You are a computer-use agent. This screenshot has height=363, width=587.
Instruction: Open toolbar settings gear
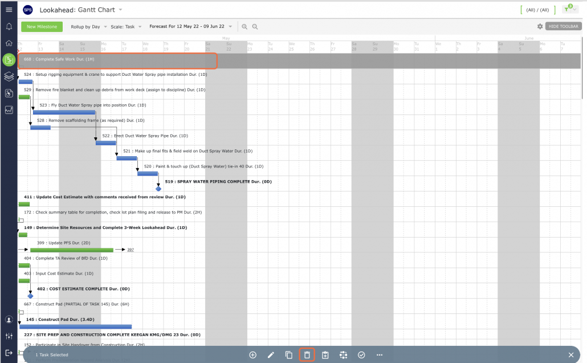tap(540, 27)
